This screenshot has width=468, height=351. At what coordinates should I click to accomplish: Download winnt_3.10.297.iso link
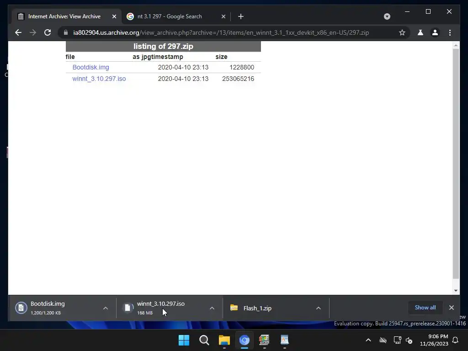pyautogui.click(x=99, y=79)
